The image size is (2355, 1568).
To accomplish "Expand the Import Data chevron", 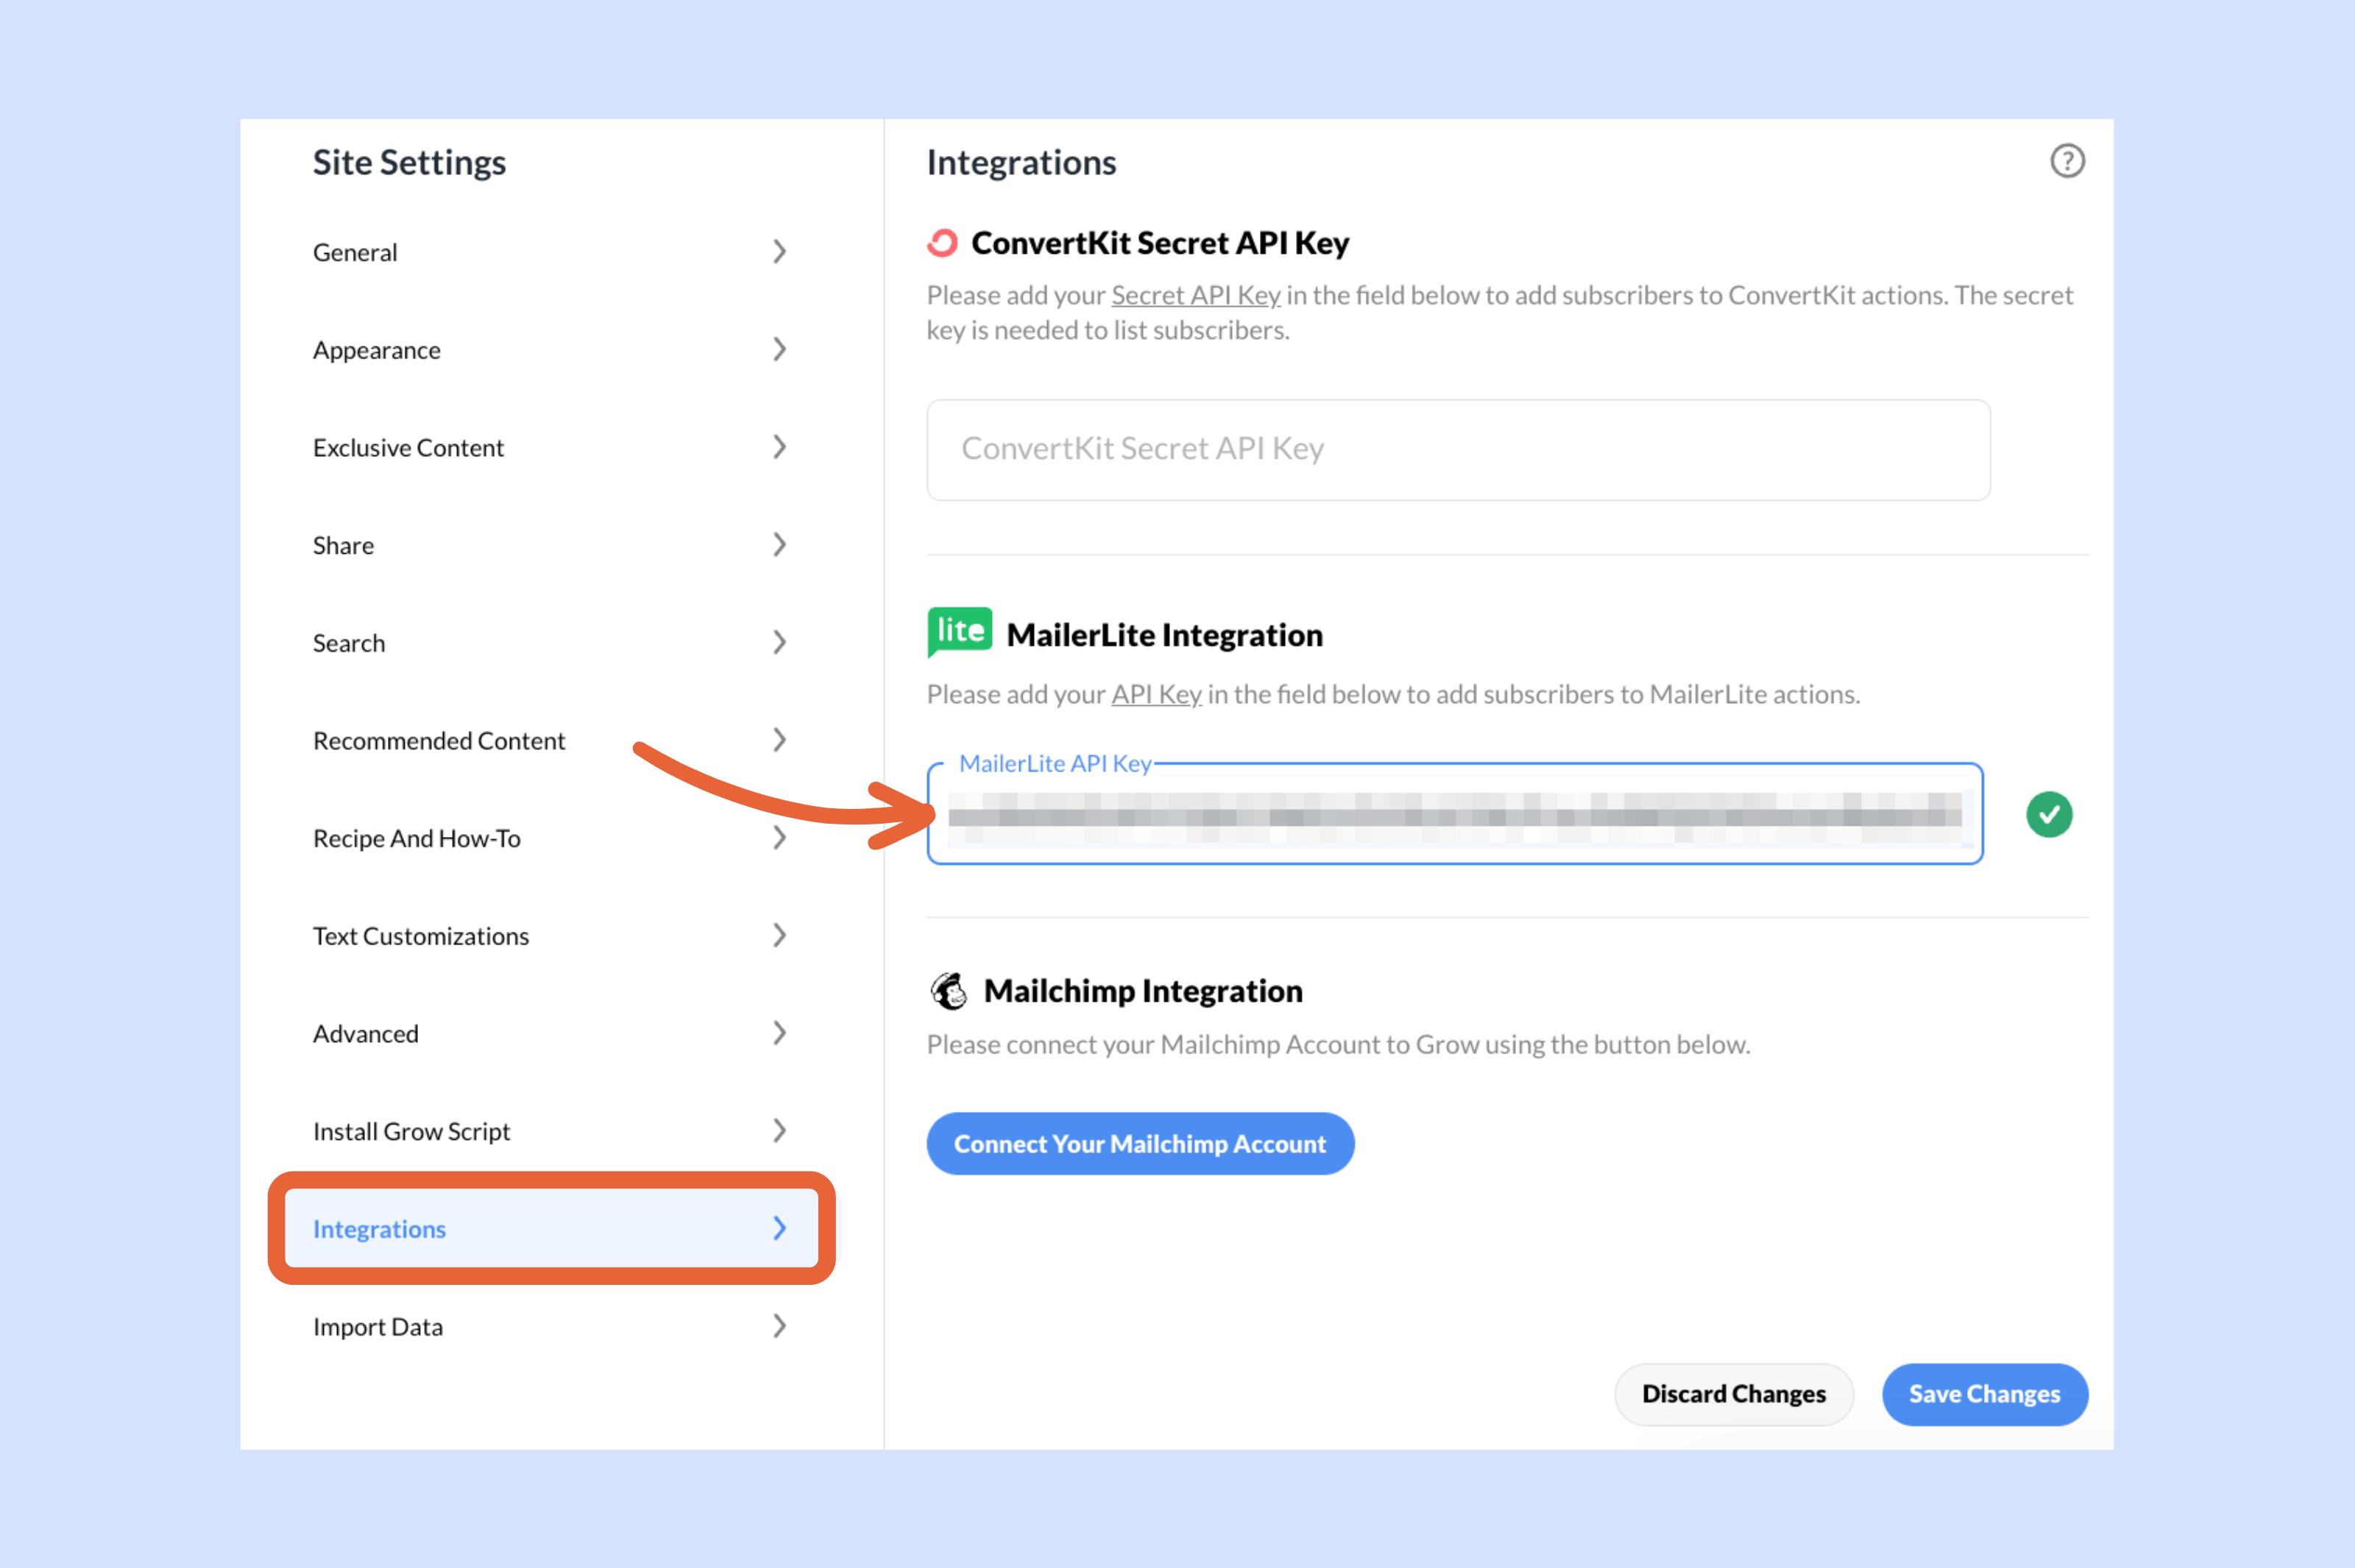I will click(x=780, y=1326).
